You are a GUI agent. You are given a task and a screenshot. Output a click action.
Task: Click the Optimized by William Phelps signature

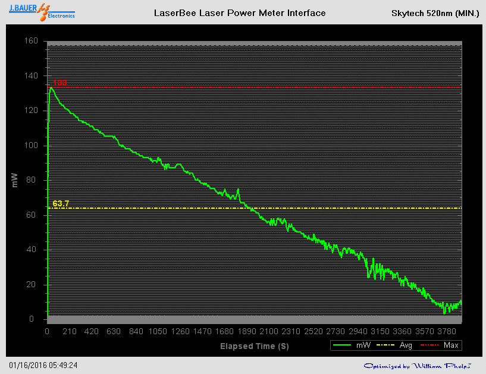click(418, 366)
